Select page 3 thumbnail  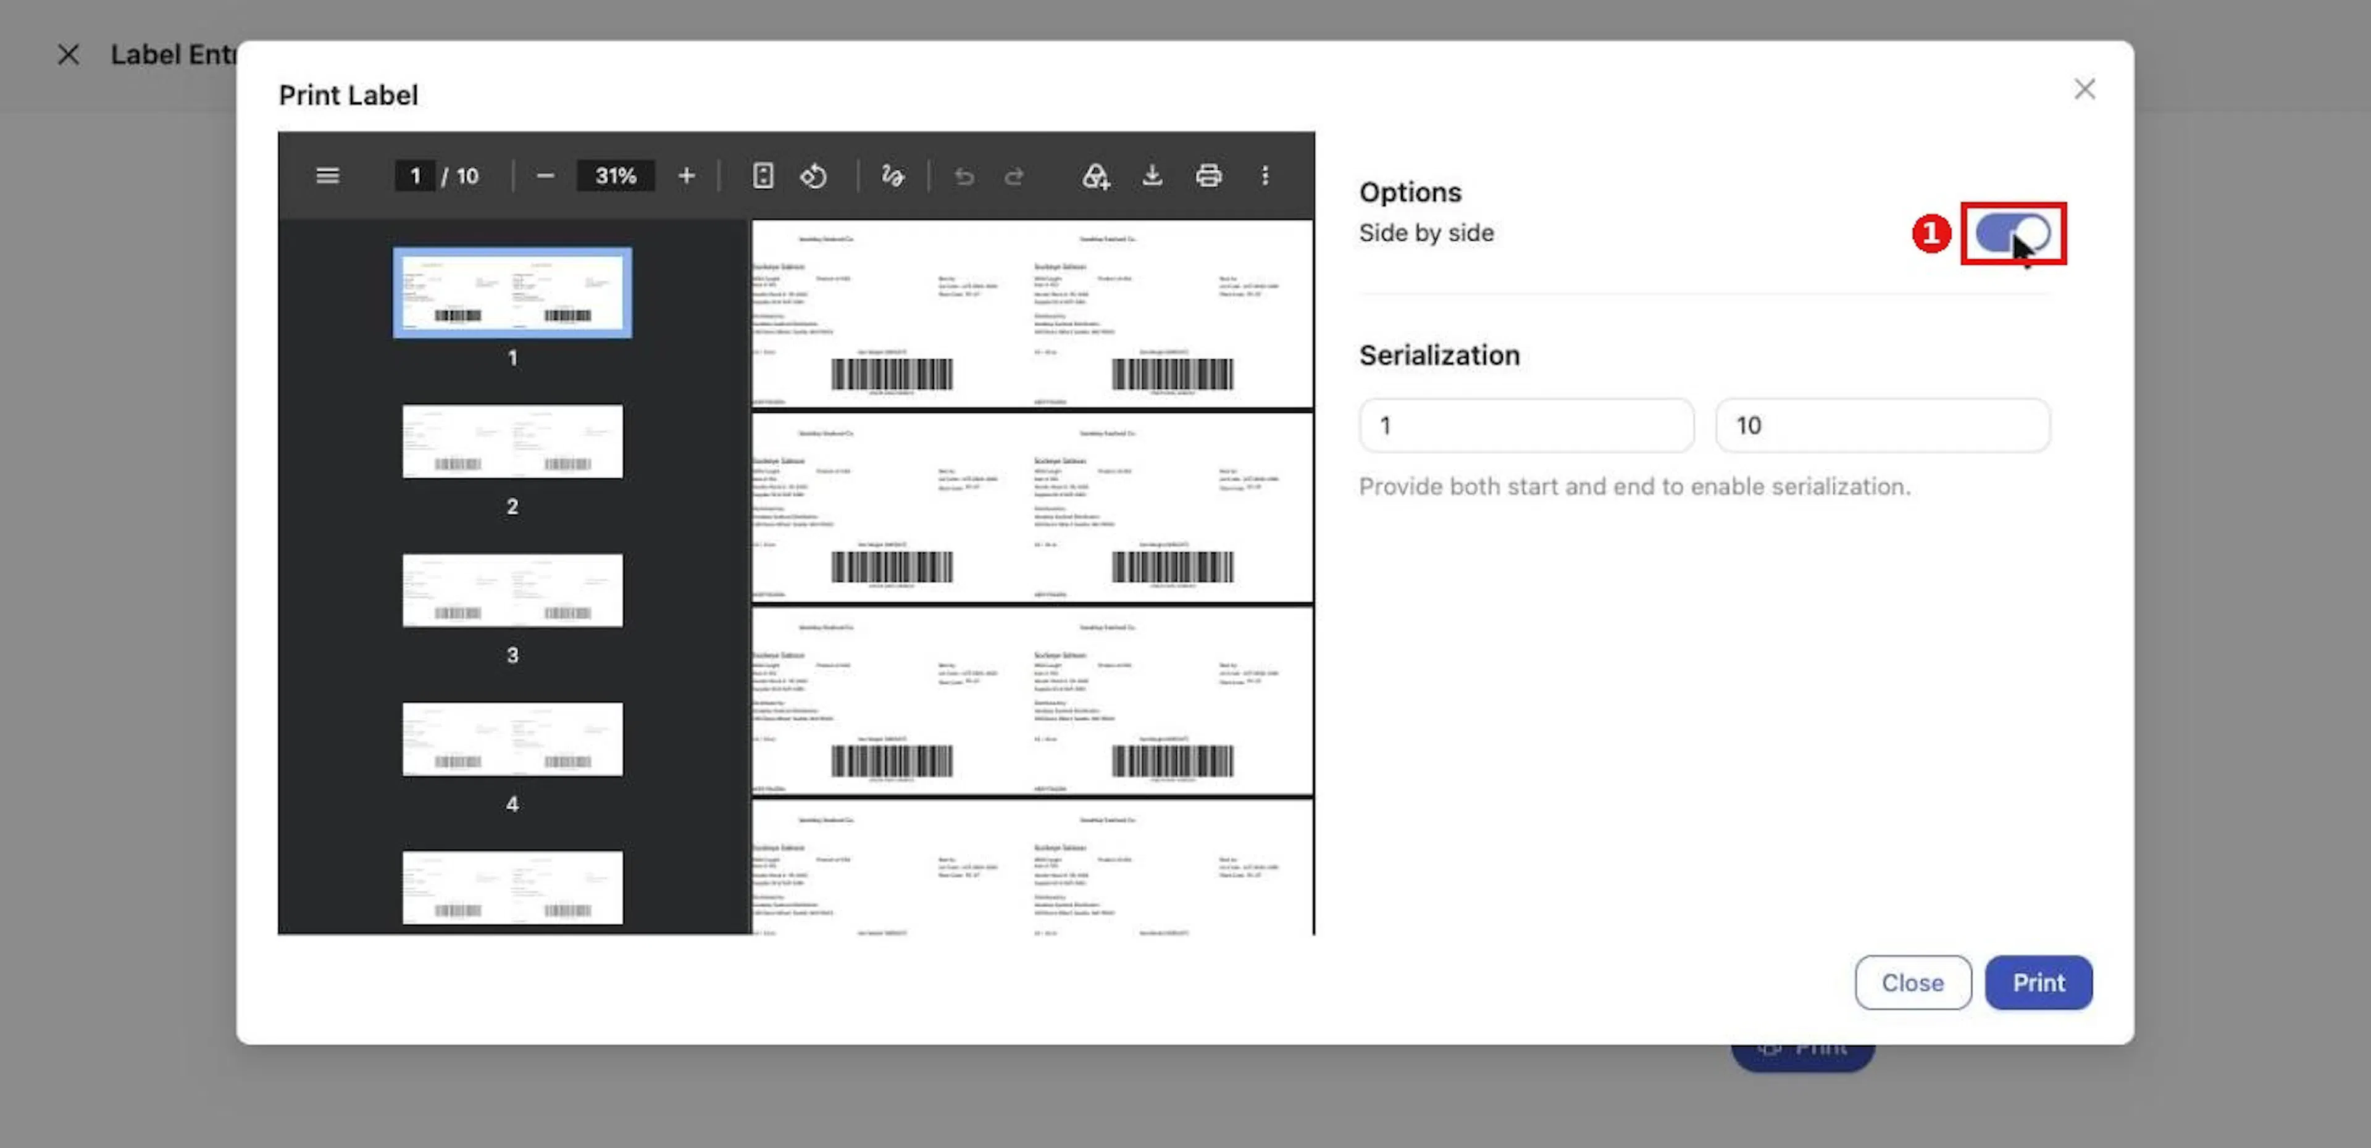(512, 591)
